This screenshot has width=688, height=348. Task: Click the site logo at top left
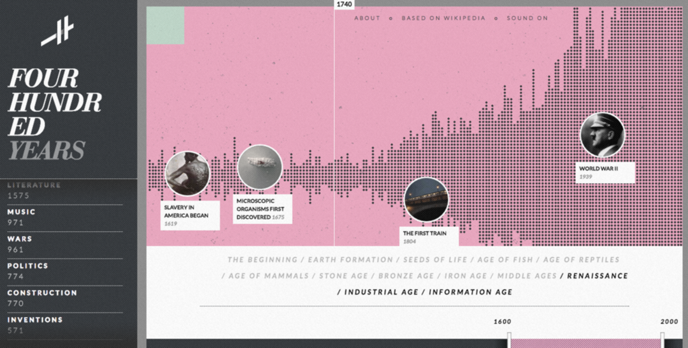[57, 31]
